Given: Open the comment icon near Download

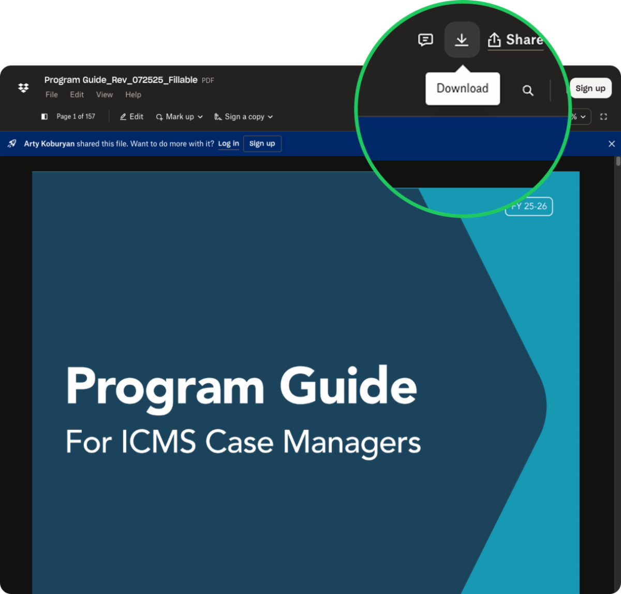Looking at the screenshot, I should tap(425, 40).
